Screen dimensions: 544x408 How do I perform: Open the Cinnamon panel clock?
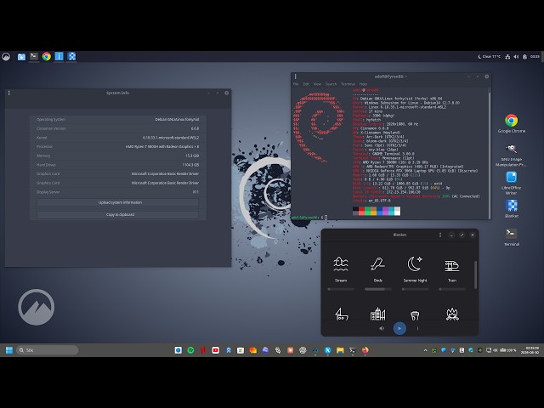pos(535,57)
